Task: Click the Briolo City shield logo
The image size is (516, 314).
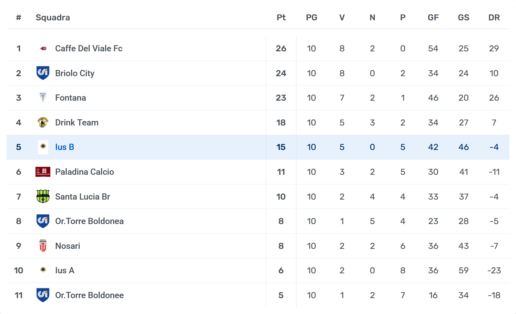Action: pos(43,73)
